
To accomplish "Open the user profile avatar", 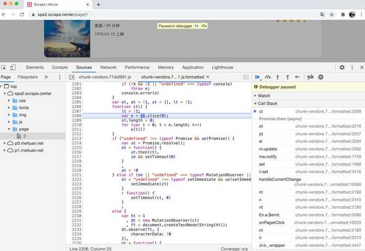I will [352, 14].
